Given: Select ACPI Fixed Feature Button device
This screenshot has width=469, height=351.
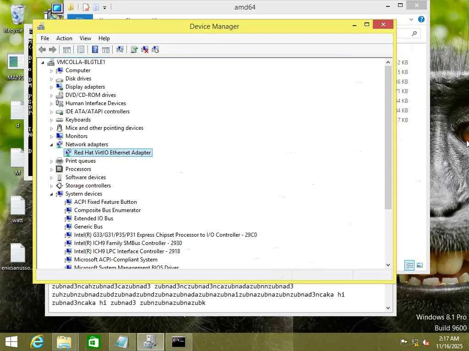Looking at the screenshot, I should pyautogui.click(x=105, y=202).
